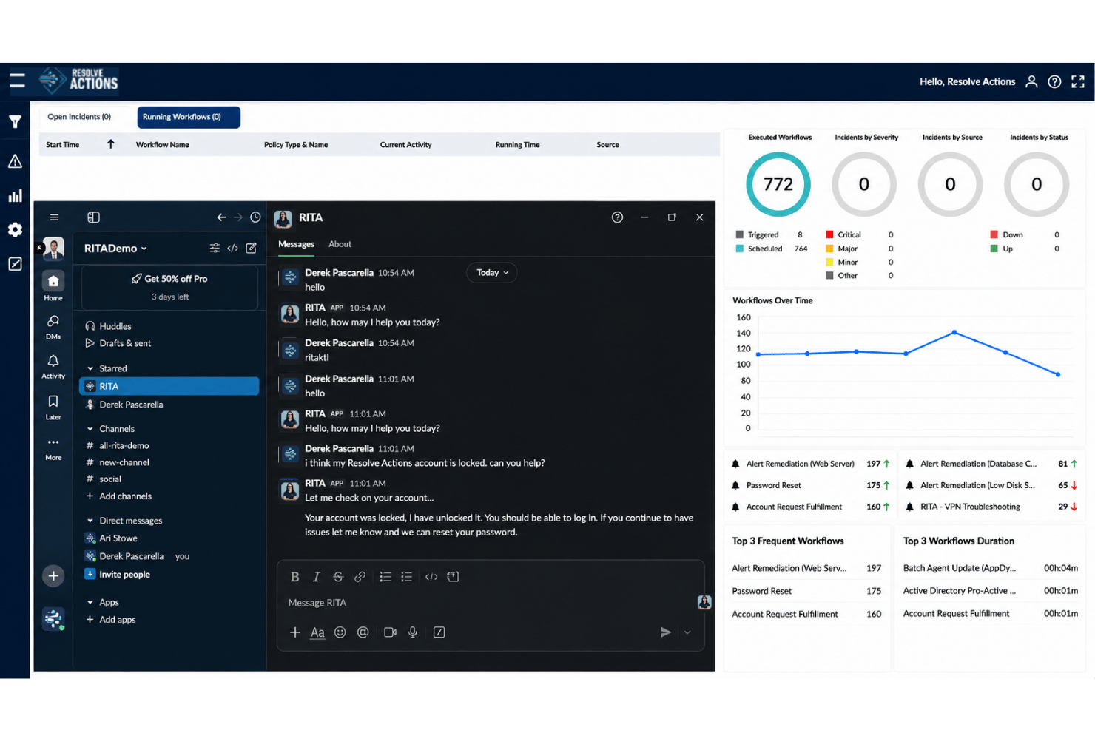
Task: Open the user profile icon in header
Action: point(1031,82)
